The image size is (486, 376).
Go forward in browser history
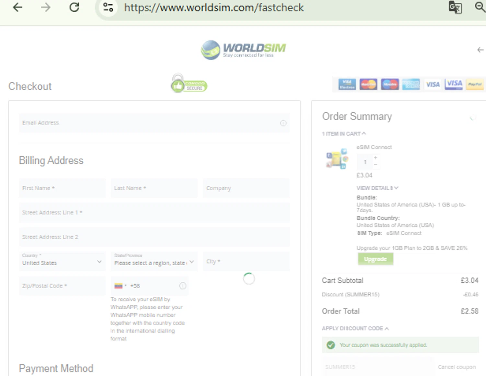(x=46, y=7)
